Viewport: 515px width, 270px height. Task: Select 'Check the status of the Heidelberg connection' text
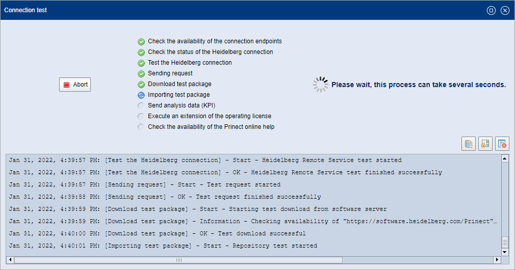point(211,52)
